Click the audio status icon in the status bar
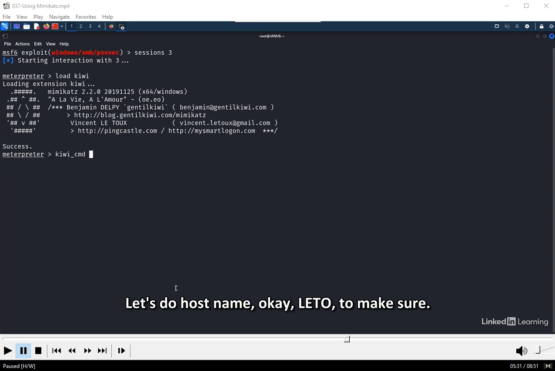The image size is (555, 371). click(548, 366)
